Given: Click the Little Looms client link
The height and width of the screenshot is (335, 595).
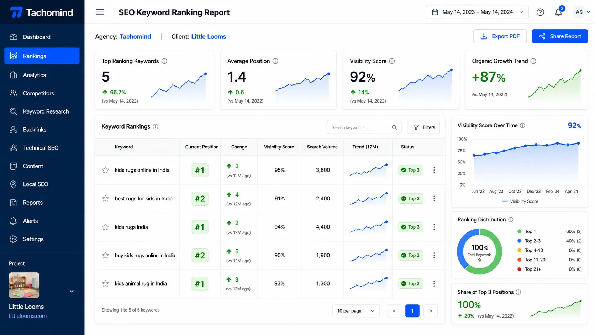Looking at the screenshot, I should tap(209, 37).
